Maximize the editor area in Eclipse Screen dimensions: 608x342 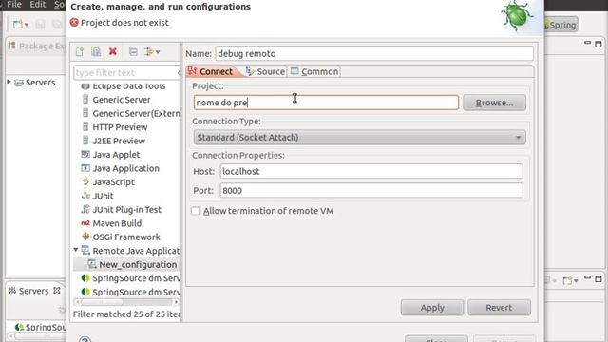click(598, 44)
